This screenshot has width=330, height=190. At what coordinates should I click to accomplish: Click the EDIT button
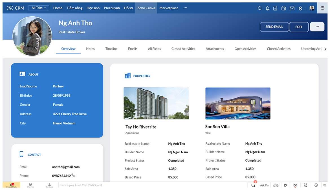(299, 27)
